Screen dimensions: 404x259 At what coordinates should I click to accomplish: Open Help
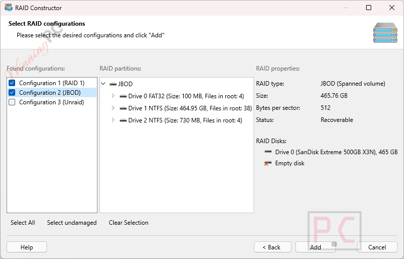[27, 247]
